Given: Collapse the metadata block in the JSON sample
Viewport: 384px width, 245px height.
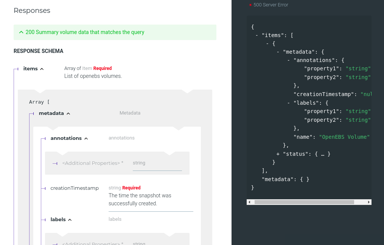Looking at the screenshot, I should 278,52.
